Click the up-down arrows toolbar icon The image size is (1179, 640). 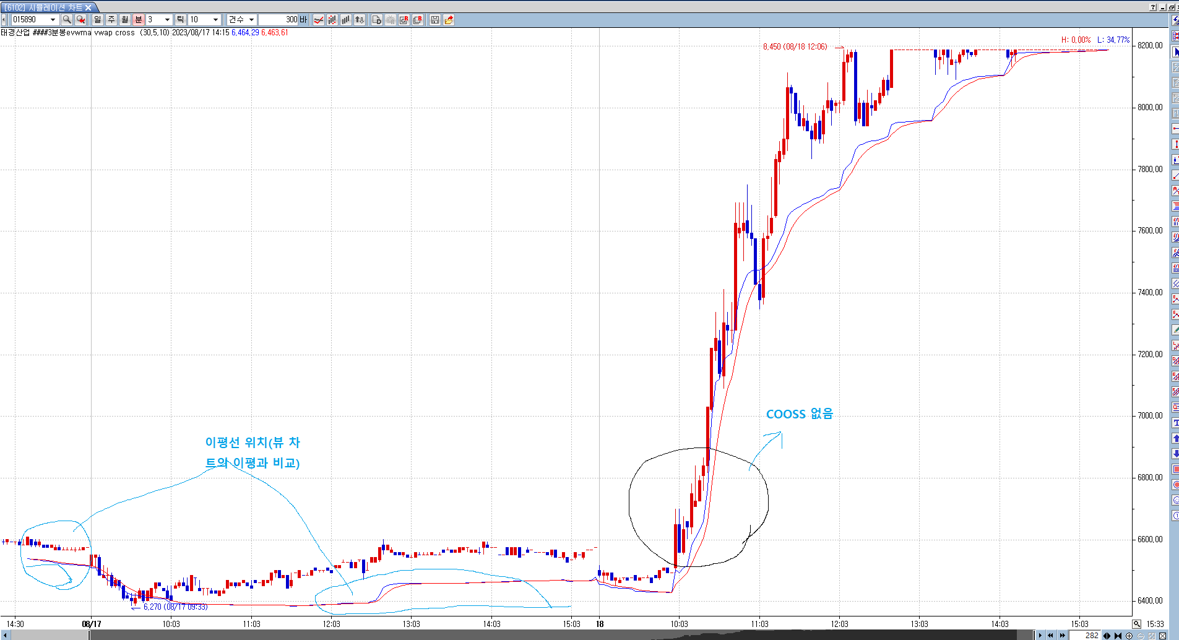(360, 20)
